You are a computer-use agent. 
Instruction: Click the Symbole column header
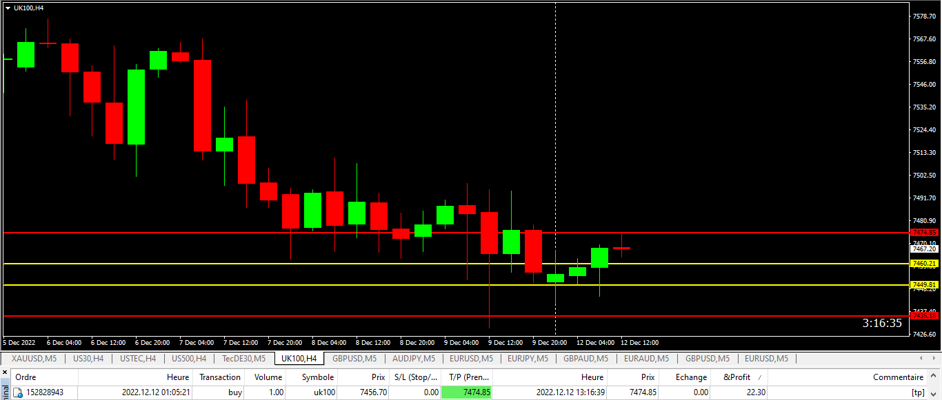pos(317,377)
